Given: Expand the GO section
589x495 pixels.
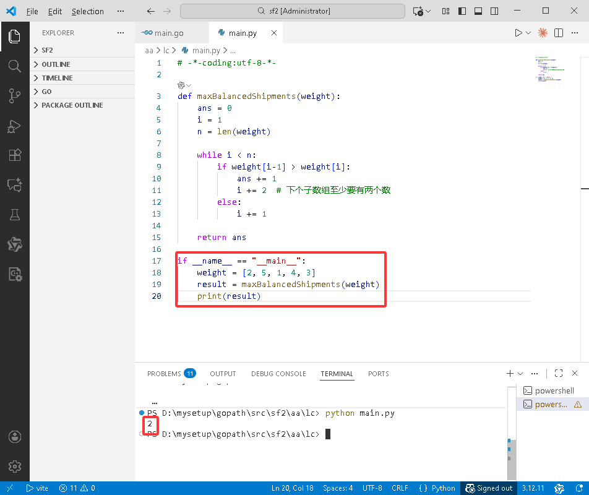Looking at the screenshot, I should (x=82, y=92).
